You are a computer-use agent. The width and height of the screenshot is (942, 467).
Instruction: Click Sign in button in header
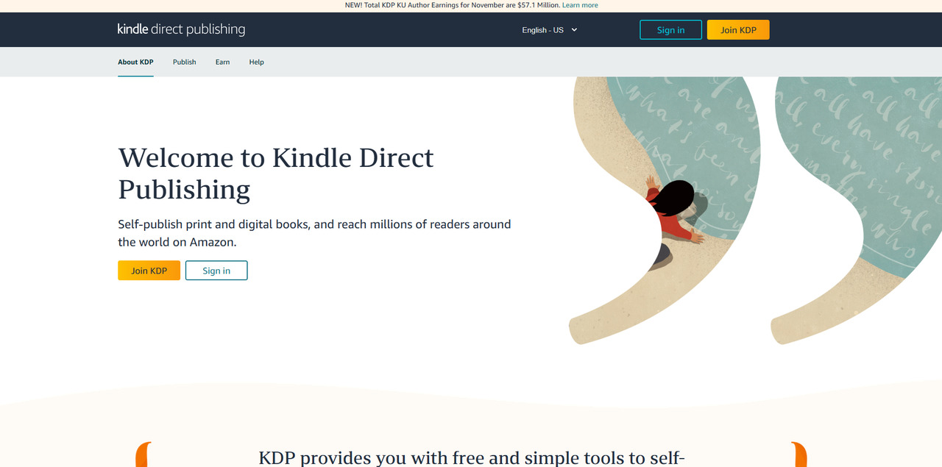tap(670, 30)
